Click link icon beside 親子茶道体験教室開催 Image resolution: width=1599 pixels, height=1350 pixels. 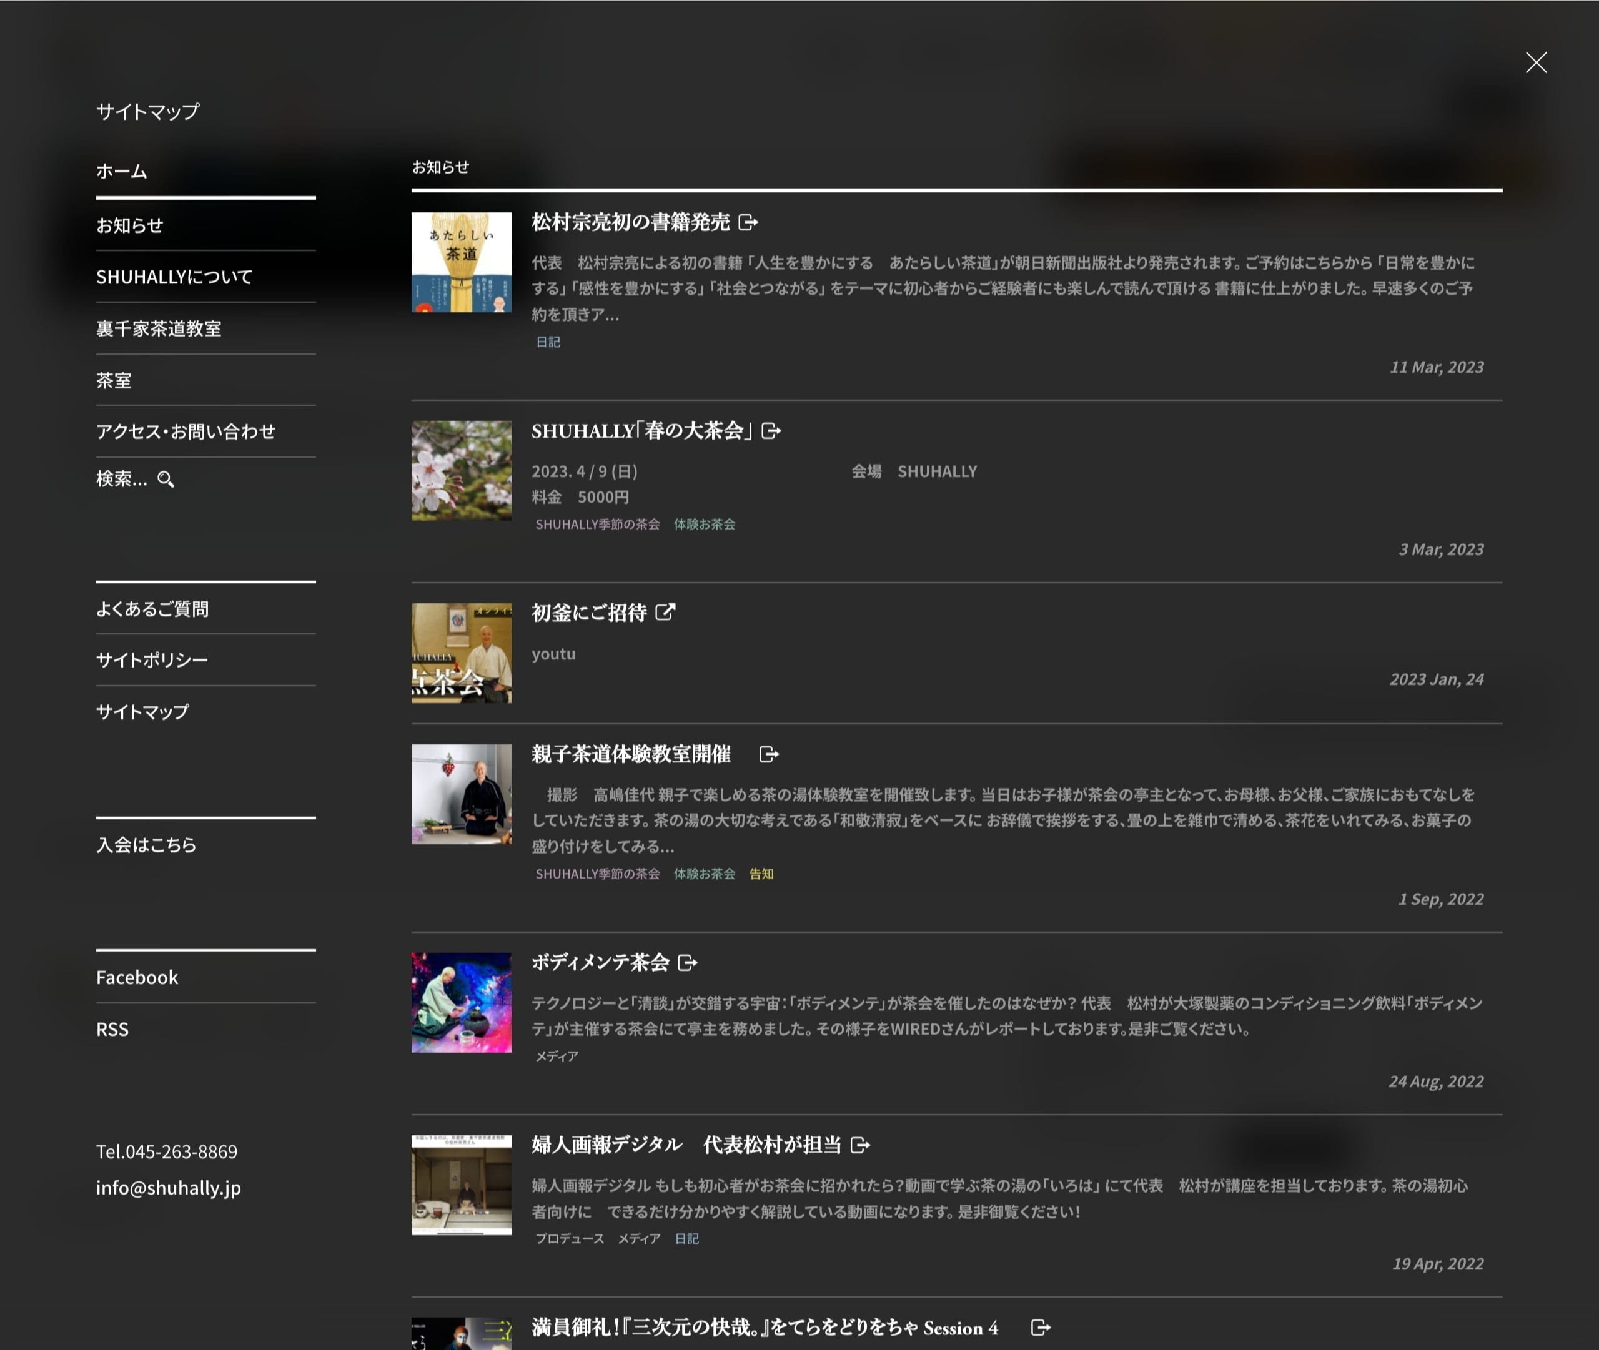(768, 754)
